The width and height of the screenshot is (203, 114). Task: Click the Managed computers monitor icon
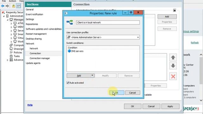point(11,20)
